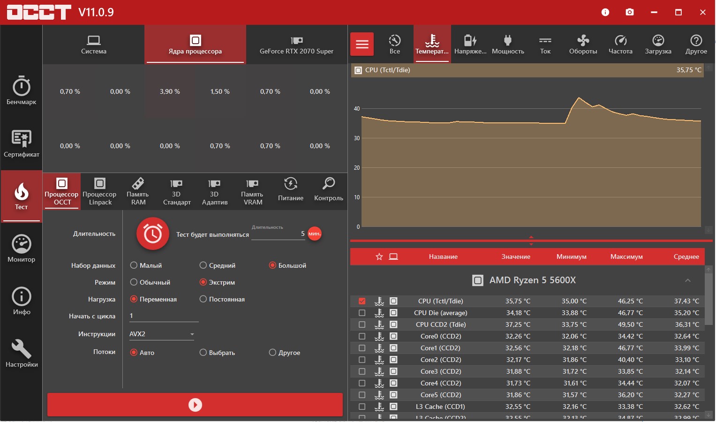Select Постоянная load type
This screenshot has width=716, height=422.
pyautogui.click(x=222, y=299)
